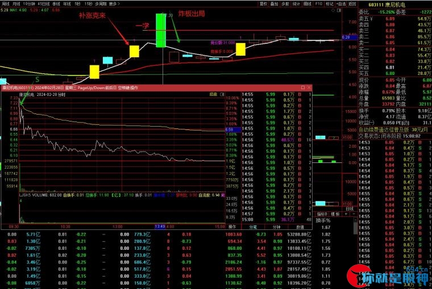Image resolution: width=432 pixels, height=289 pixels.
Task: Click the 53288.88亿 cell in the bottom table
Action: (299, 234)
